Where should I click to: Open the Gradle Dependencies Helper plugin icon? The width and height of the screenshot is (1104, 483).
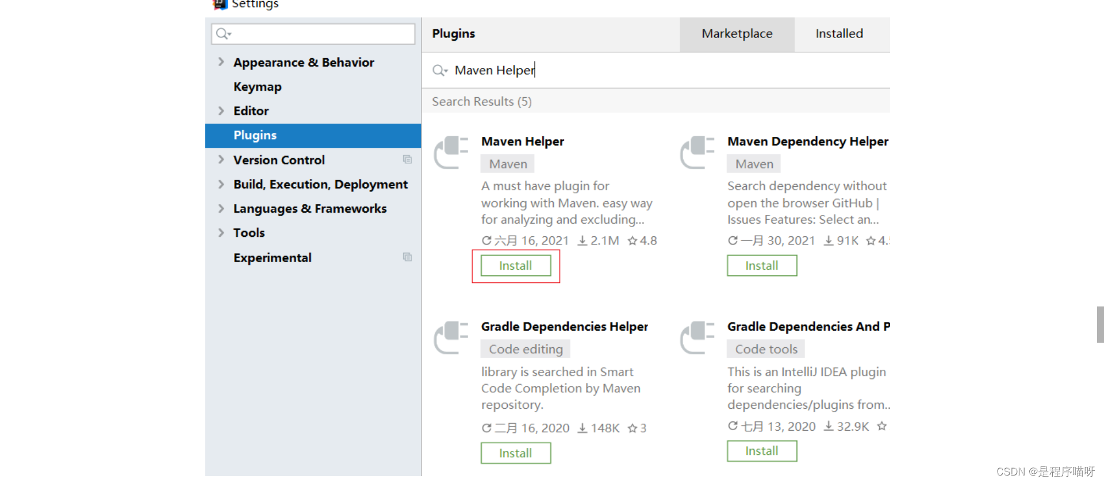pos(451,338)
